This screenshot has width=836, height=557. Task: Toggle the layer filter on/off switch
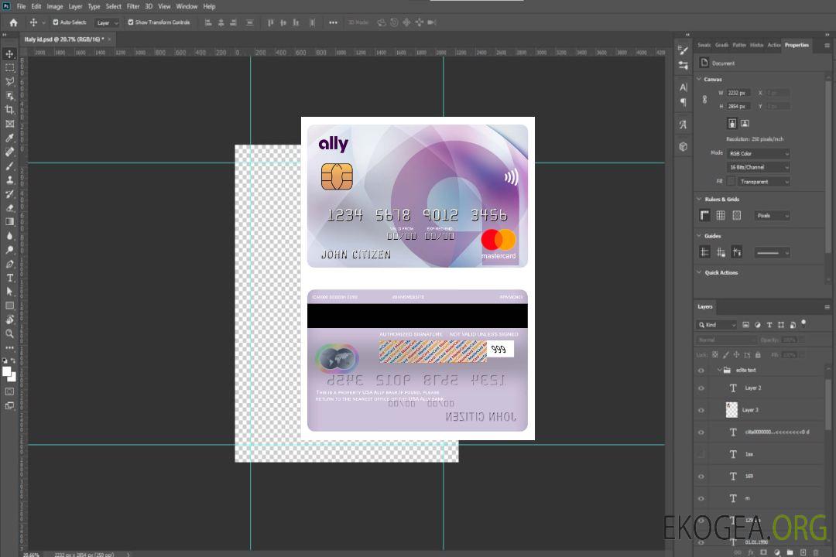coord(803,323)
